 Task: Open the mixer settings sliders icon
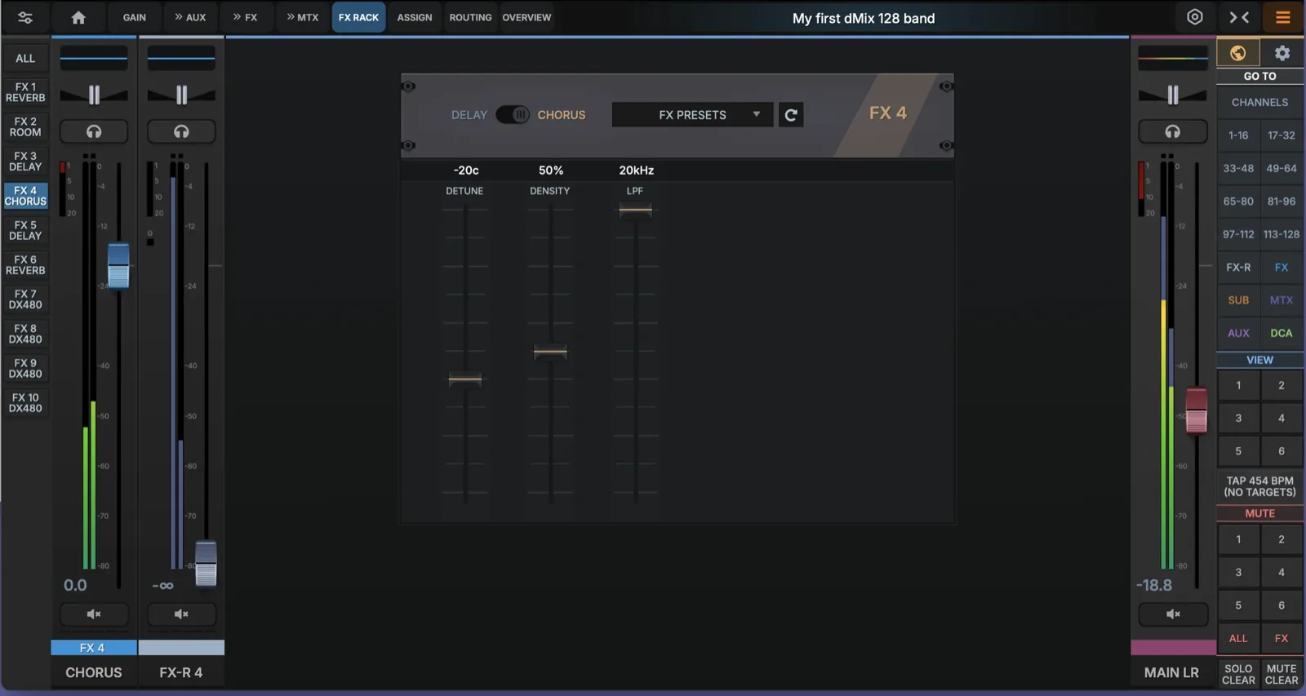pos(25,17)
